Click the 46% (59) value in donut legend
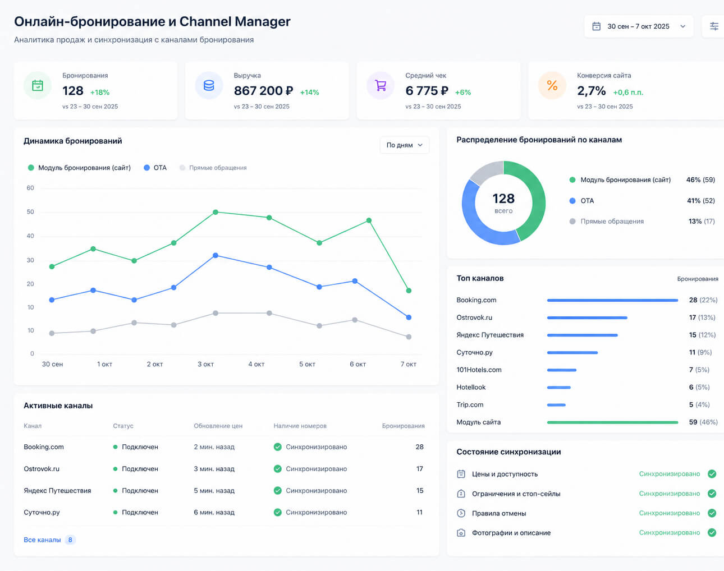The image size is (724, 571). 700,180
